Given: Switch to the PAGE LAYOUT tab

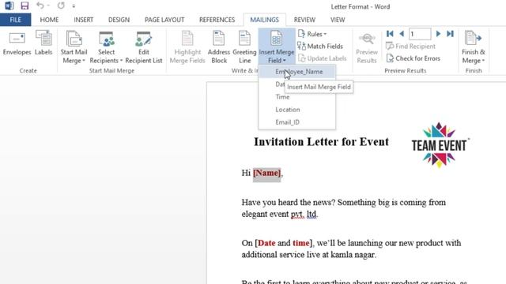Looking at the screenshot, I should point(164,20).
